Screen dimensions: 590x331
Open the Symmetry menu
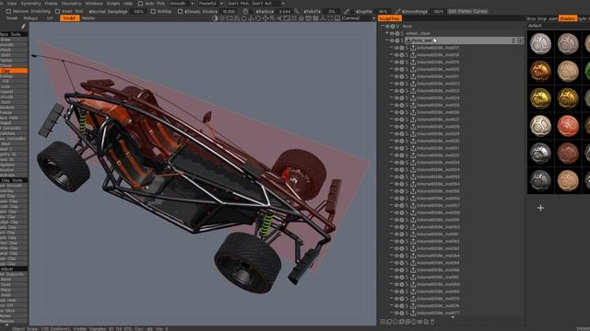pos(30,4)
